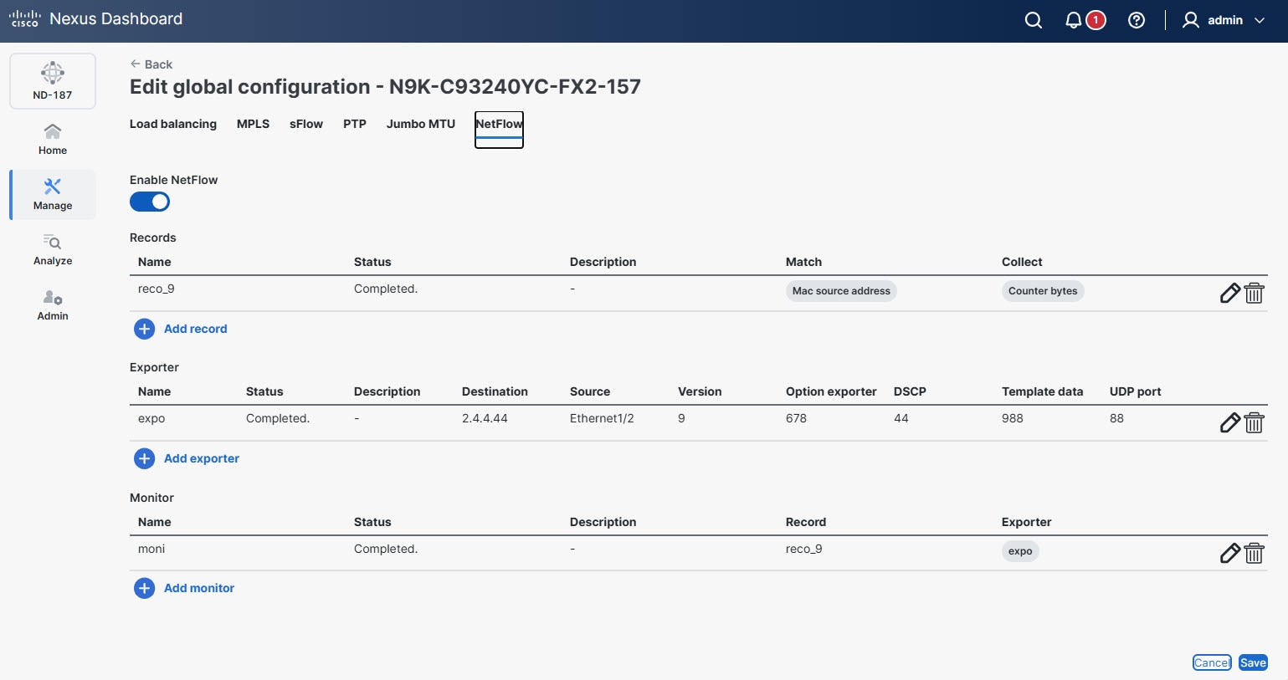Edit the moni monitor using pencil icon
This screenshot has height=680, width=1288.
(x=1229, y=553)
